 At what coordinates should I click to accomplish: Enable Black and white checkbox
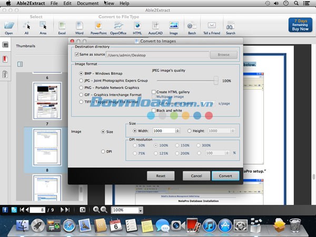pos(154,111)
